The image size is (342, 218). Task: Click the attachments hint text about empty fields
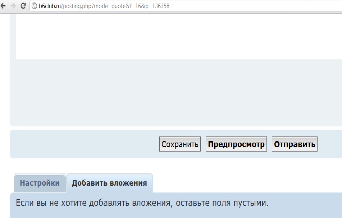pos(142,203)
